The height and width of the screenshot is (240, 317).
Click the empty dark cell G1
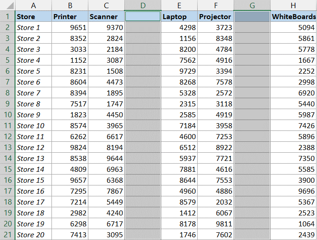point(252,16)
